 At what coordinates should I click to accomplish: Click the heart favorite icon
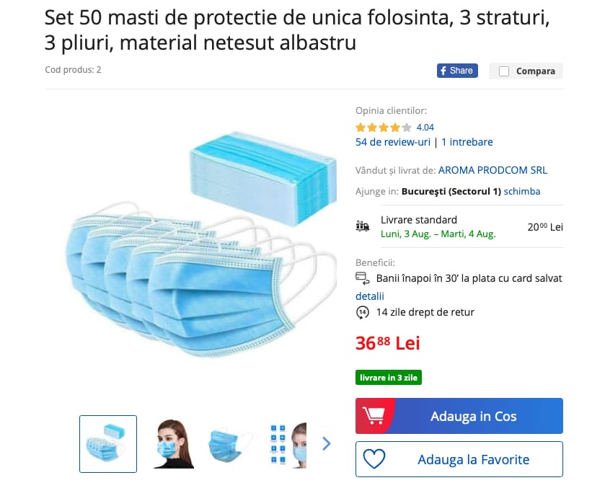[374, 459]
